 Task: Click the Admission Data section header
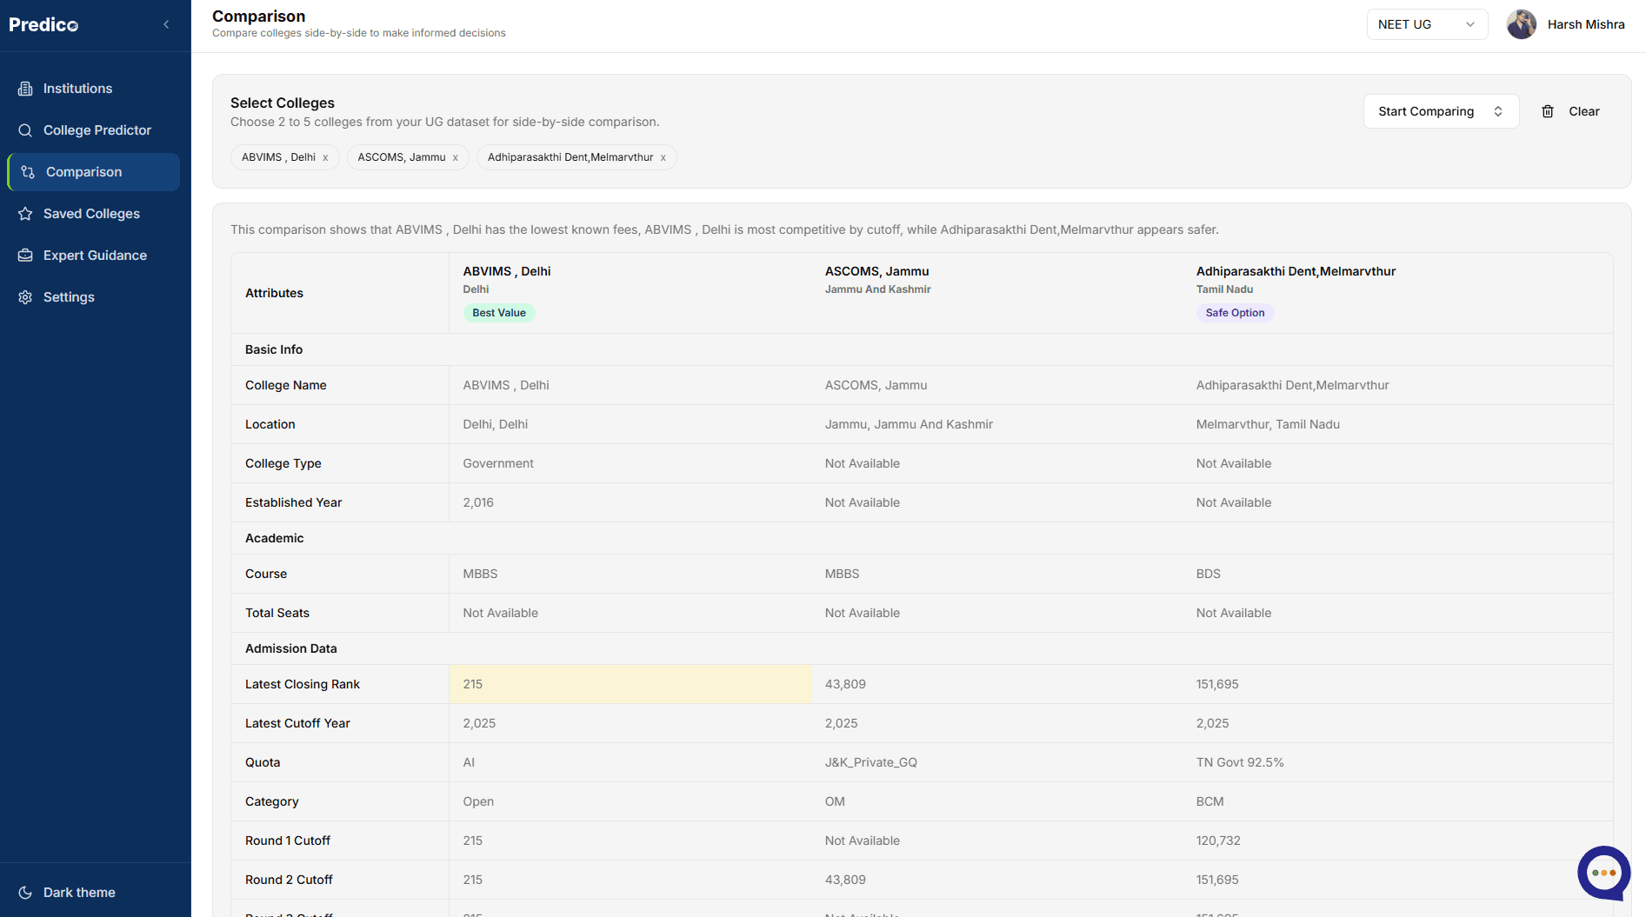click(291, 648)
